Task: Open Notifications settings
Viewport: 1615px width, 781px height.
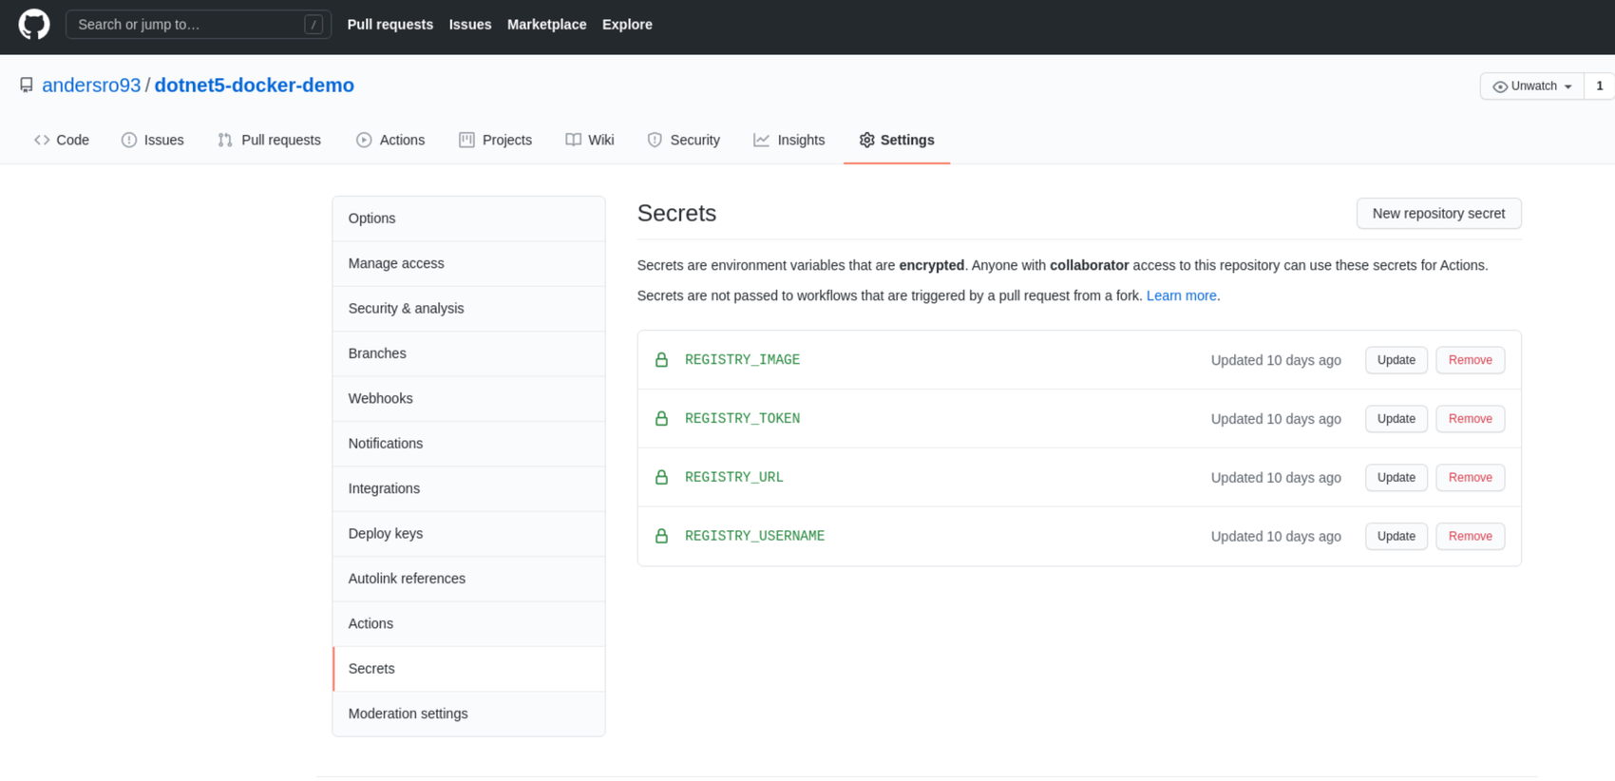Action: tap(469, 444)
